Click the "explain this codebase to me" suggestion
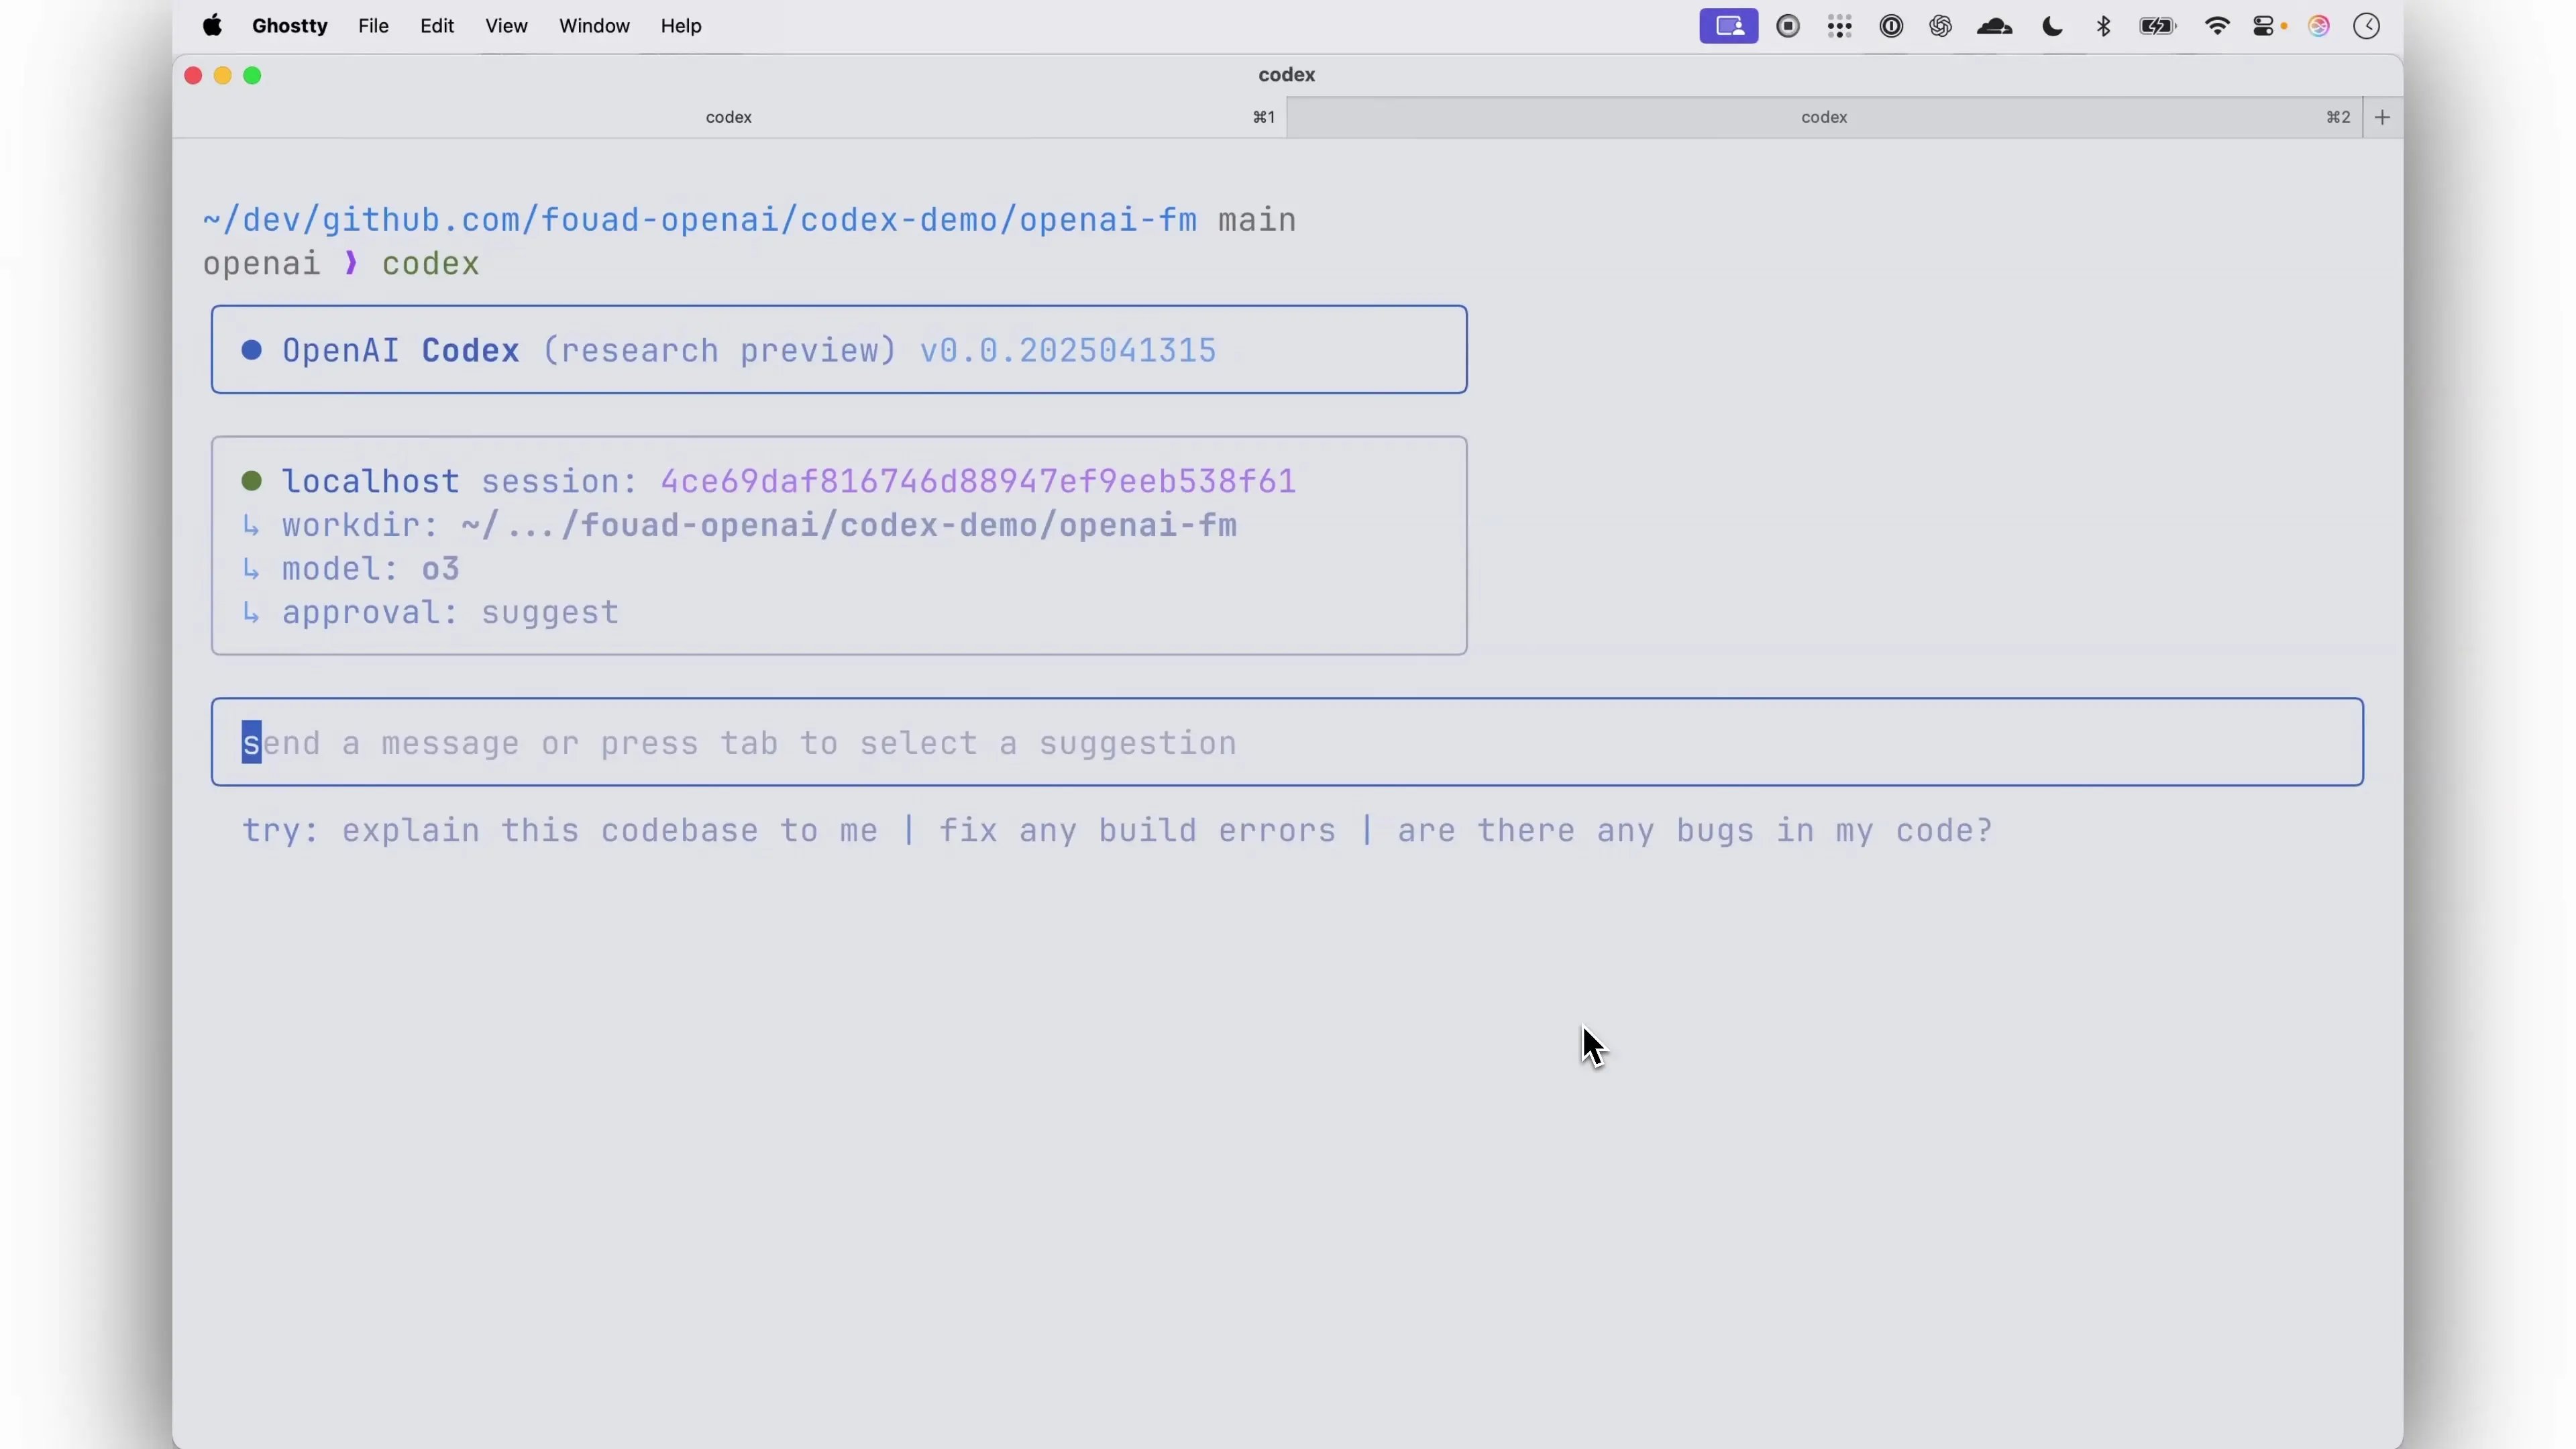 coord(610,831)
